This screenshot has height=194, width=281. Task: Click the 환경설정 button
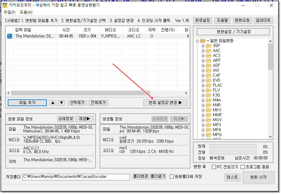[x=203, y=20]
